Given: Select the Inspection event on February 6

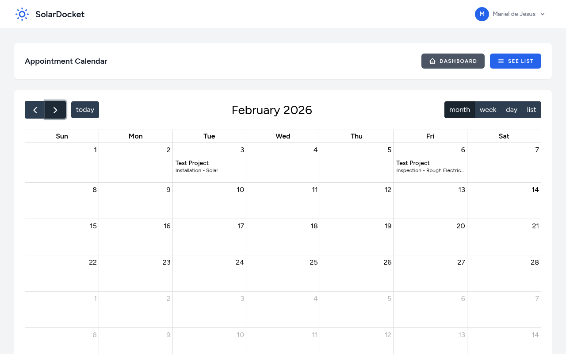Looking at the screenshot, I should 429,166.
